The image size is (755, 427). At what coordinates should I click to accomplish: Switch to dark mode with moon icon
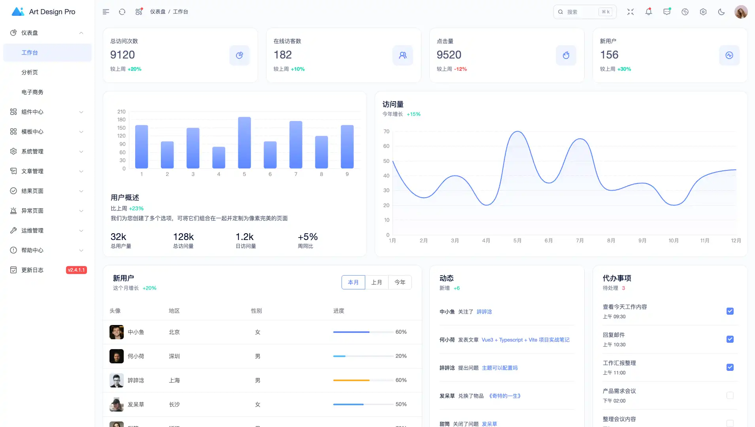[x=721, y=12]
